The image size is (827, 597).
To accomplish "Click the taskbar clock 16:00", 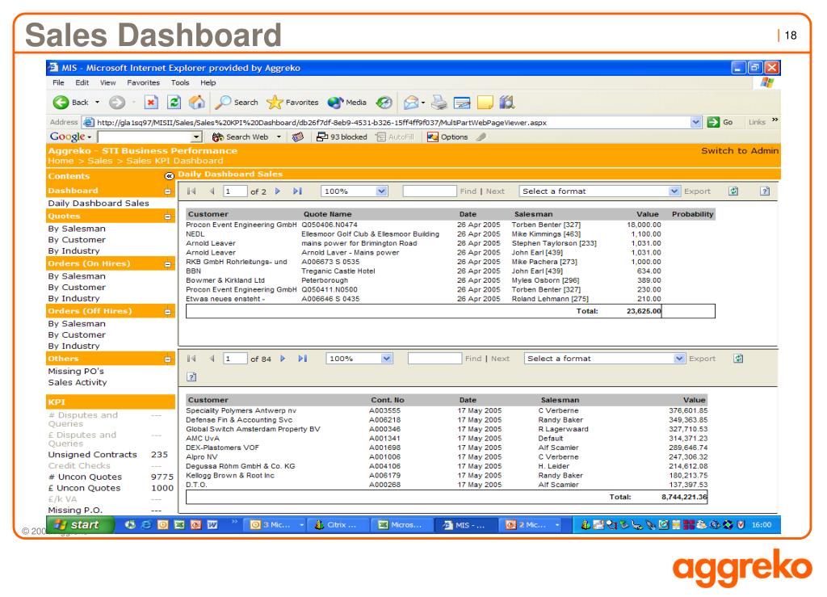I will pyautogui.click(x=761, y=525).
